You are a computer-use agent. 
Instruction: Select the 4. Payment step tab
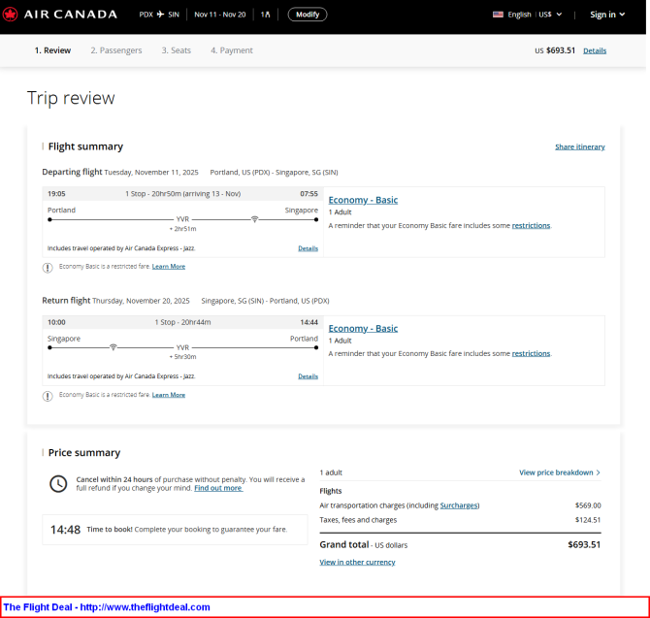point(231,50)
